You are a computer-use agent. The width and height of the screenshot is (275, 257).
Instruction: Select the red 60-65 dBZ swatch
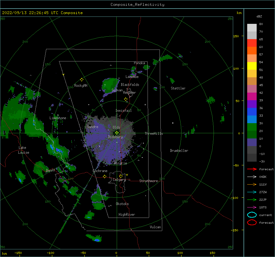tap(252, 43)
